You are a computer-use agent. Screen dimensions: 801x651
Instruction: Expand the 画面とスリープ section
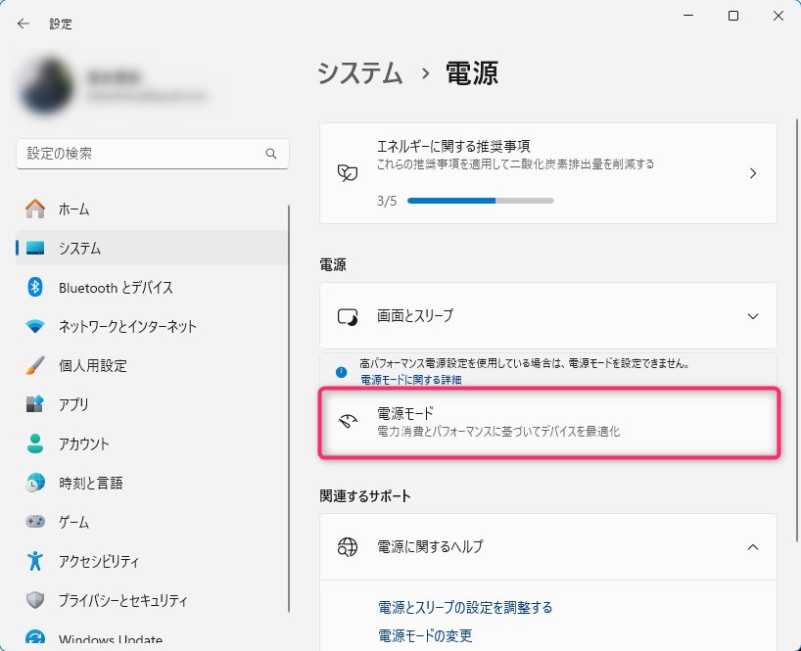click(752, 316)
